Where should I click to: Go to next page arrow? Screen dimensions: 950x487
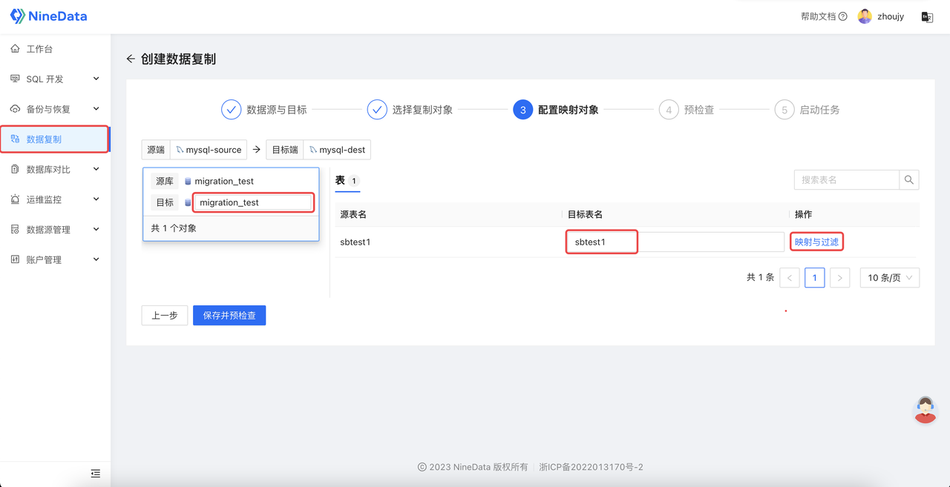(x=839, y=278)
